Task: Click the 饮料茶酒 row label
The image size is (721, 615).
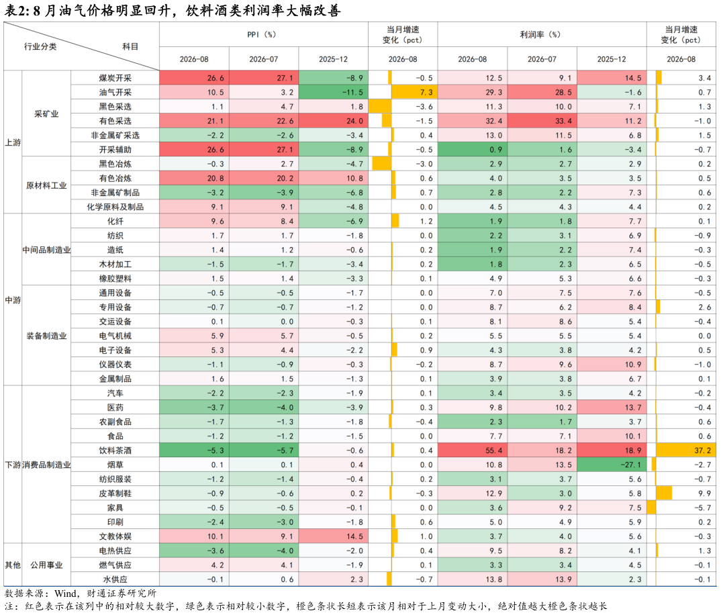Action: [x=115, y=451]
